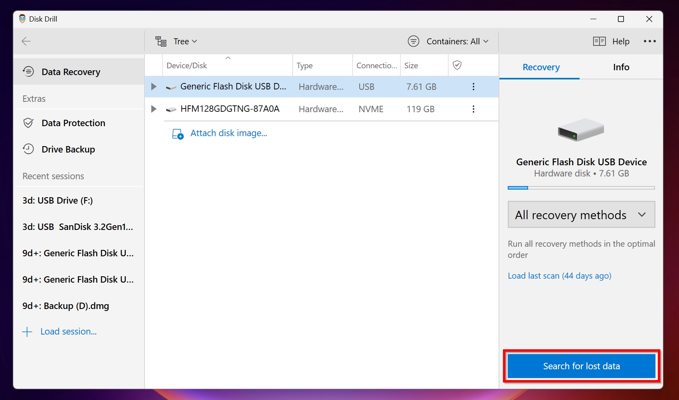Click the back arrow icon
Image resolution: width=679 pixels, height=400 pixels.
[x=26, y=41]
